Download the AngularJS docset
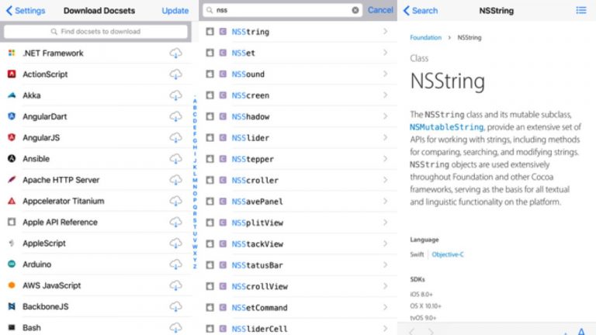The image size is (596, 335). (x=175, y=137)
